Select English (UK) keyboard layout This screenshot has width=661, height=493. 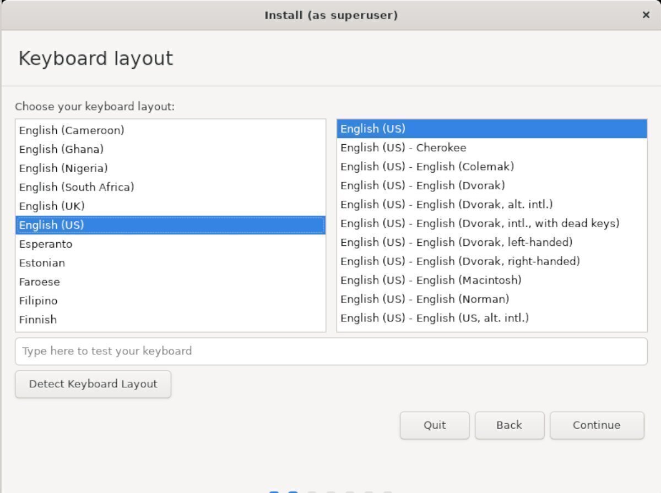(51, 206)
